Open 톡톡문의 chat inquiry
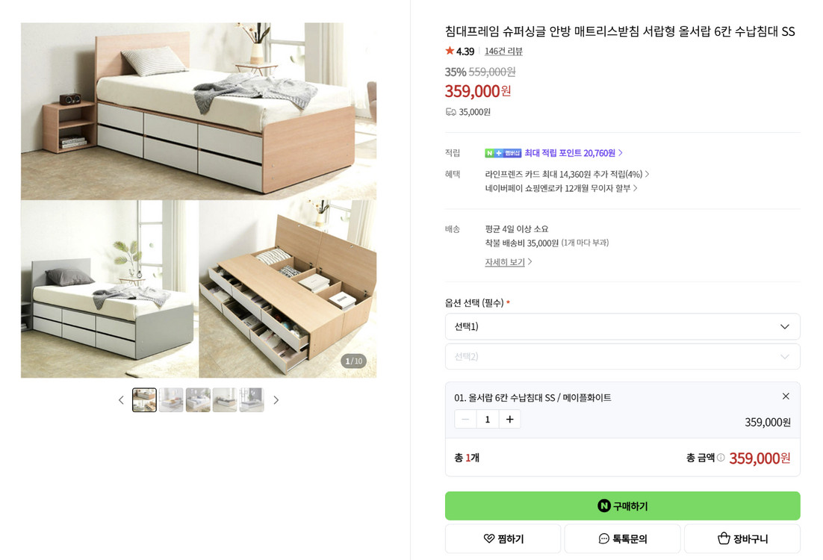 coord(622,538)
